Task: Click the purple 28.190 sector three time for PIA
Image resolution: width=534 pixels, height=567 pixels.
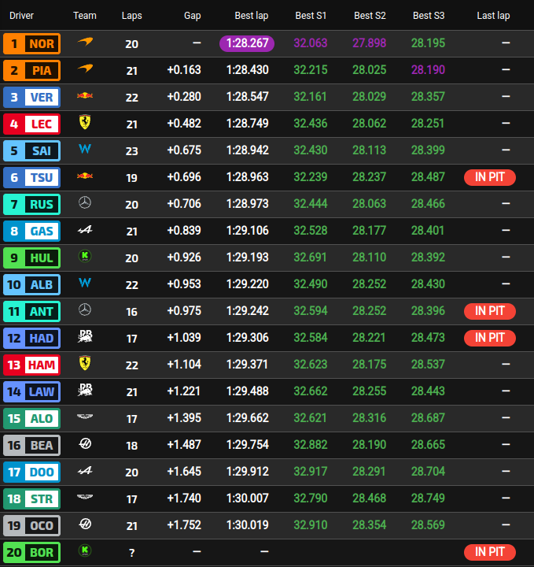Action: coord(428,70)
